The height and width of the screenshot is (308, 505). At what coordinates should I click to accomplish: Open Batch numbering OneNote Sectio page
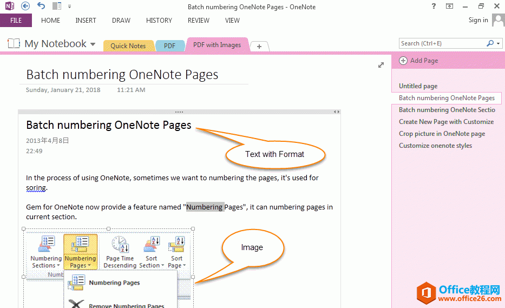coord(447,110)
